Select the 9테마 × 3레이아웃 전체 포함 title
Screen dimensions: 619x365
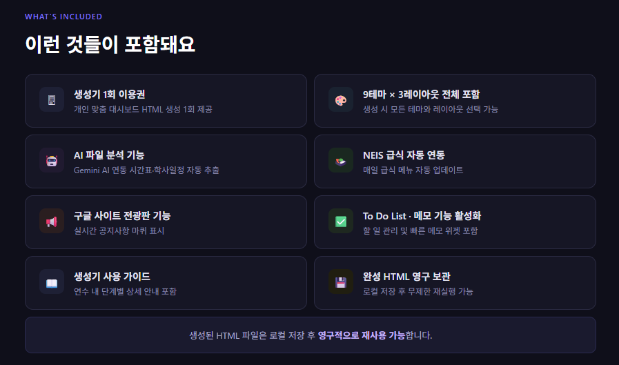[421, 94]
